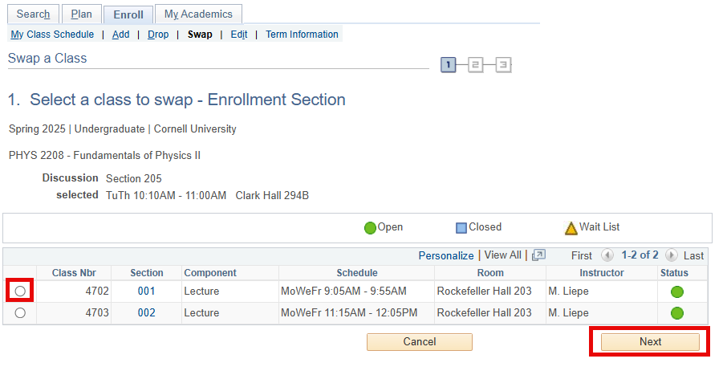Click the Next button
The height and width of the screenshot is (371, 727).
click(650, 342)
